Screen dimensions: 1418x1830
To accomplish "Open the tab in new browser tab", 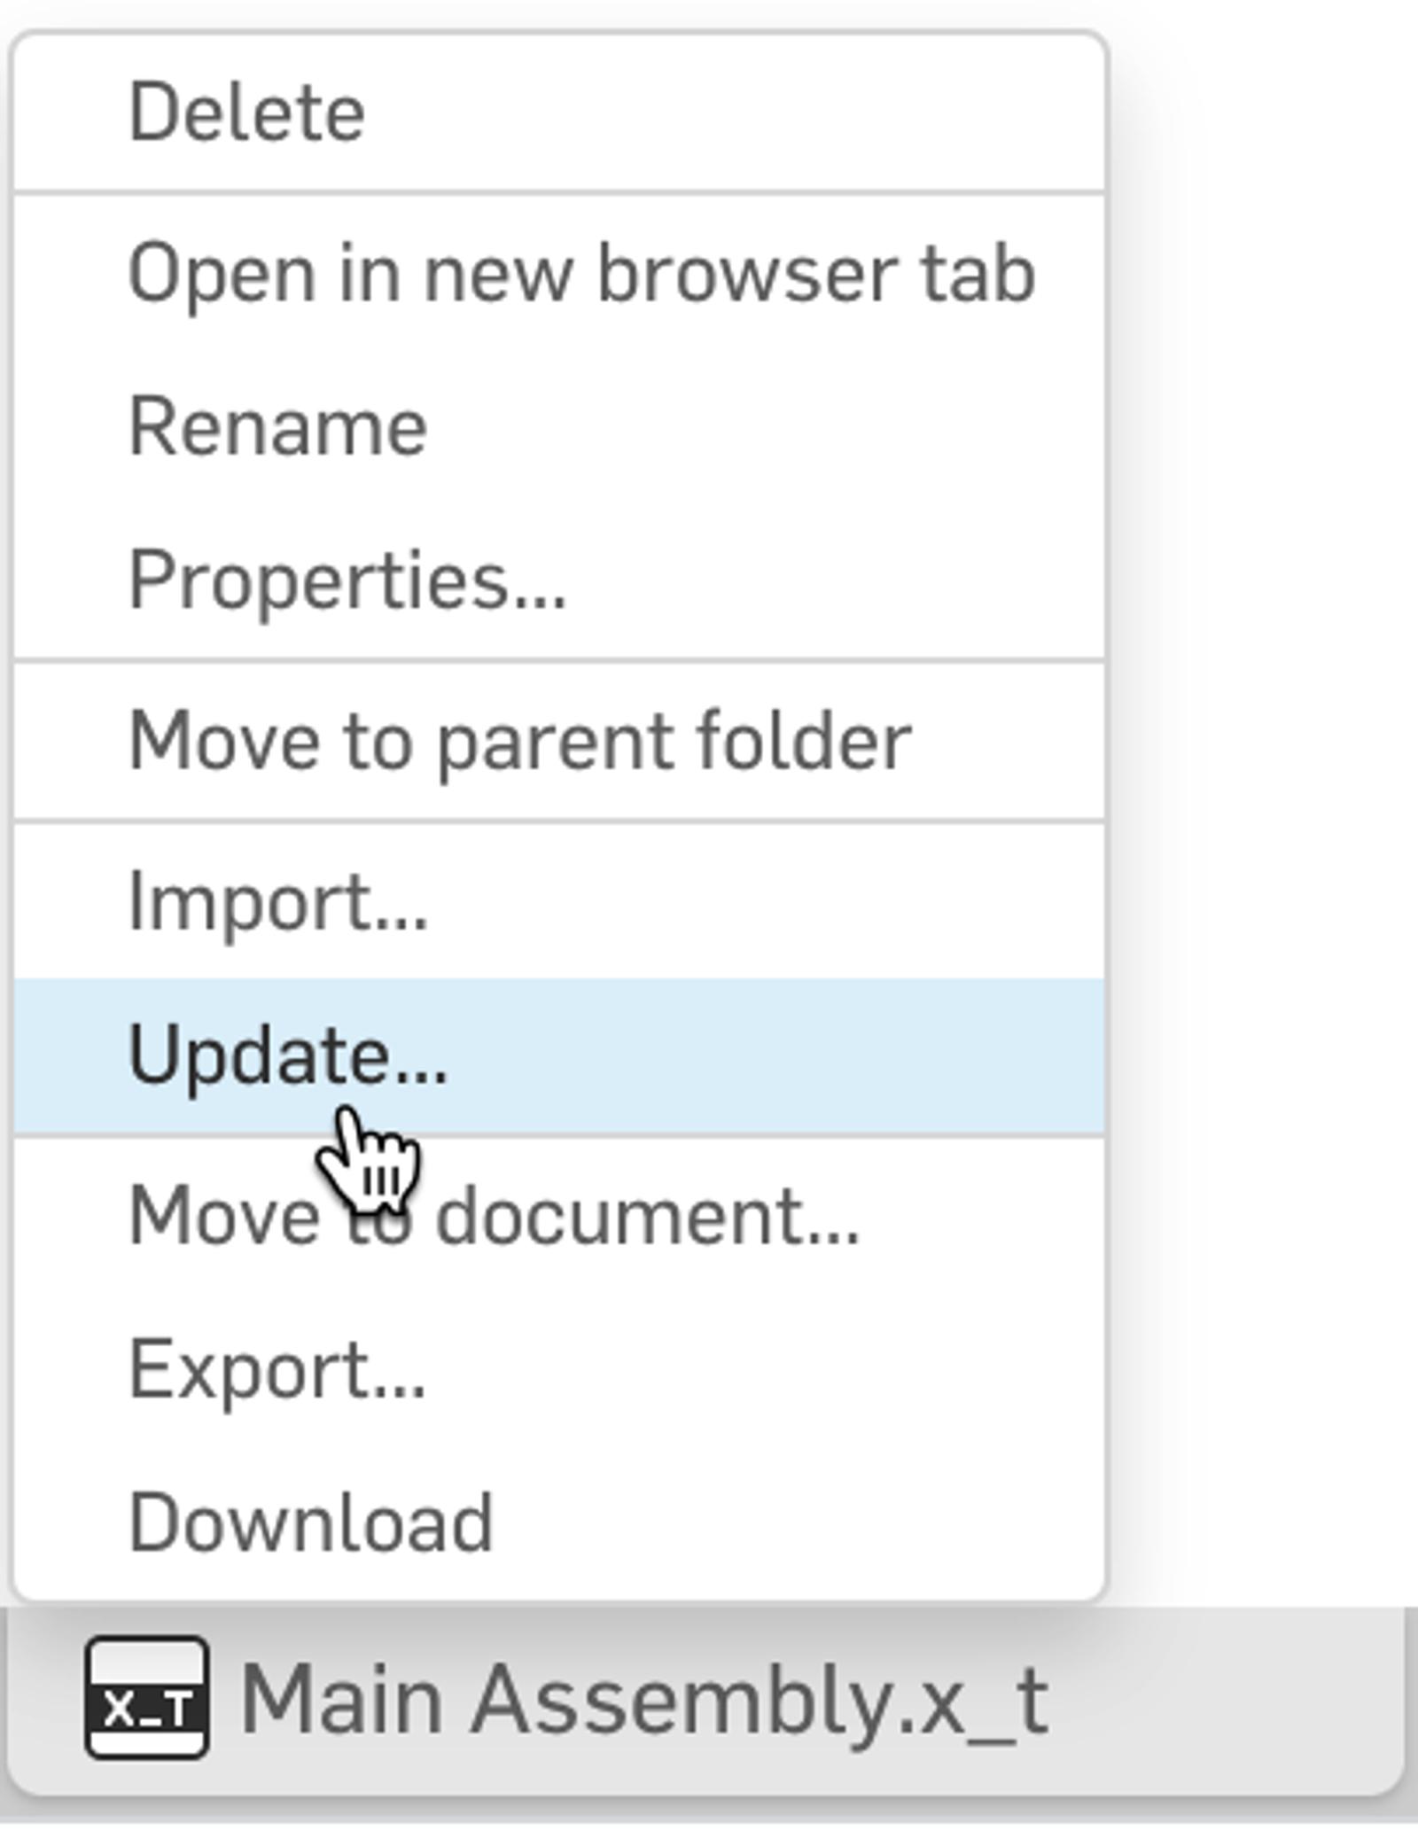I will click(x=581, y=273).
